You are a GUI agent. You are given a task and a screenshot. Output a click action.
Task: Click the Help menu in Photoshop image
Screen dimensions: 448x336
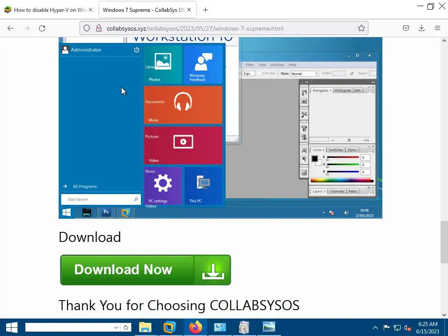point(292,65)
